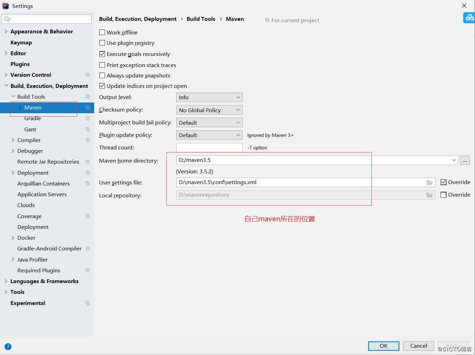This screenshot has height=355, width=475.
Task: Select Gradle under Build Tools
Action: click(33, 118)
